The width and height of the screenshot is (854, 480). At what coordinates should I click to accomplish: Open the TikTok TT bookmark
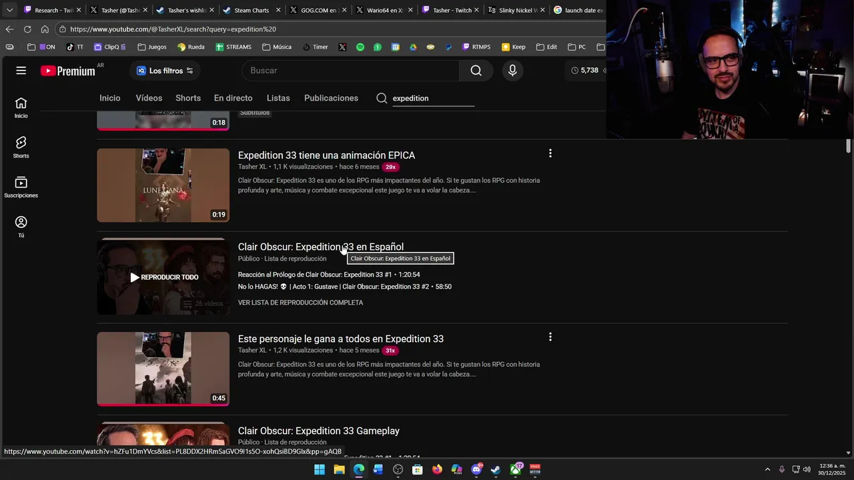[75, 47]
